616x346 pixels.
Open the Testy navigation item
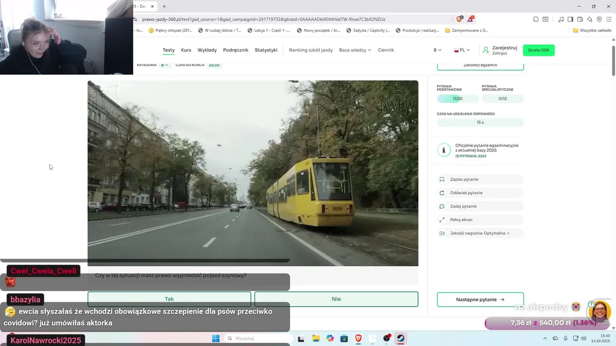(168, 50)
